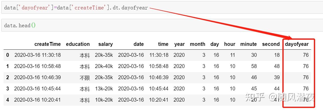Select row index 0
Screen dimensions: 323x110
[x=8, y=55]
